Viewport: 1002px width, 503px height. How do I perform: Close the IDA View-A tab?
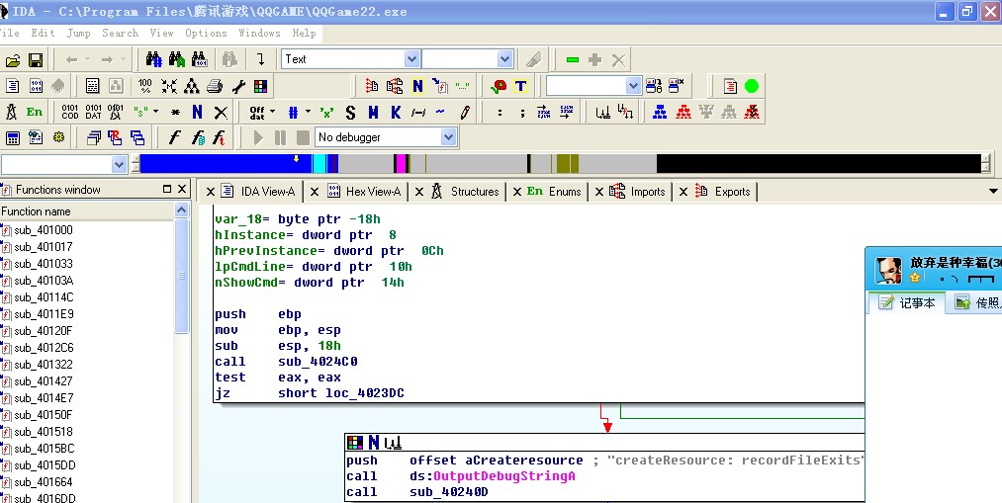211,192
